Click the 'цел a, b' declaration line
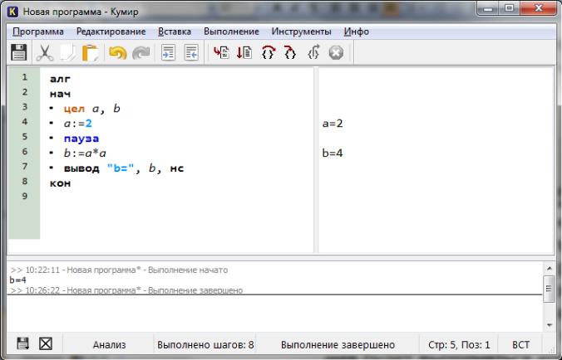The height and width of the screenshot is (360, 562). point(91,109)
